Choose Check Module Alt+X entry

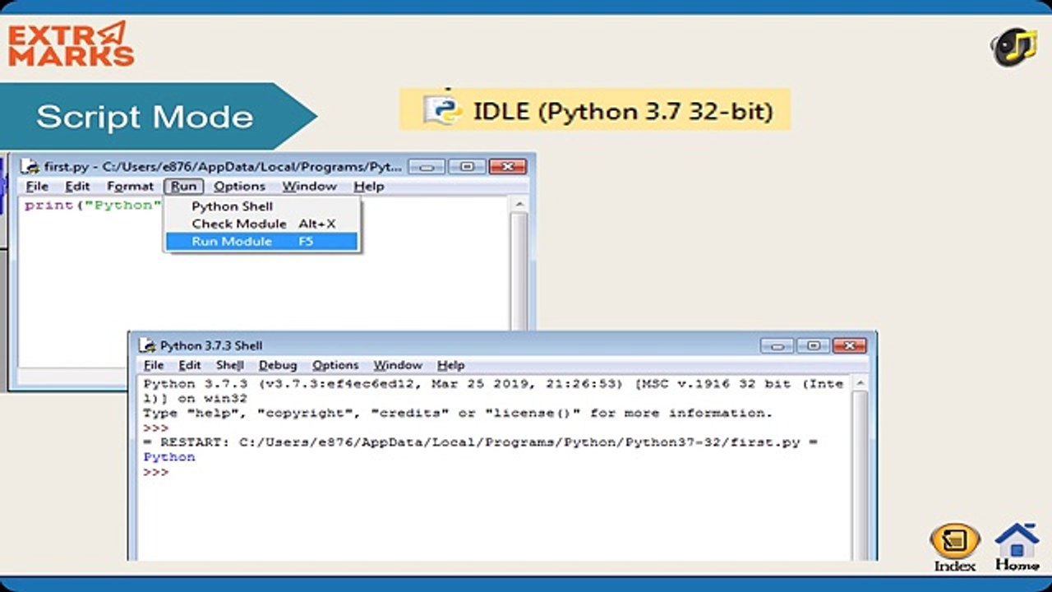pyautogui.click(x=261, y=224)
